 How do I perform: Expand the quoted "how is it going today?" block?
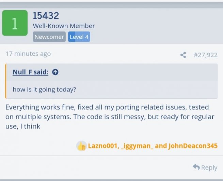pos(44,89)
